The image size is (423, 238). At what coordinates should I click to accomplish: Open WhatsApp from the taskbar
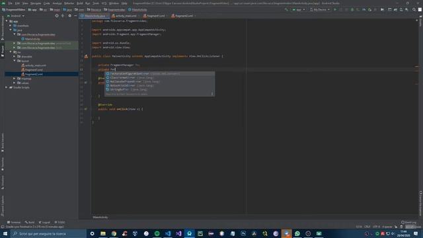297,233
